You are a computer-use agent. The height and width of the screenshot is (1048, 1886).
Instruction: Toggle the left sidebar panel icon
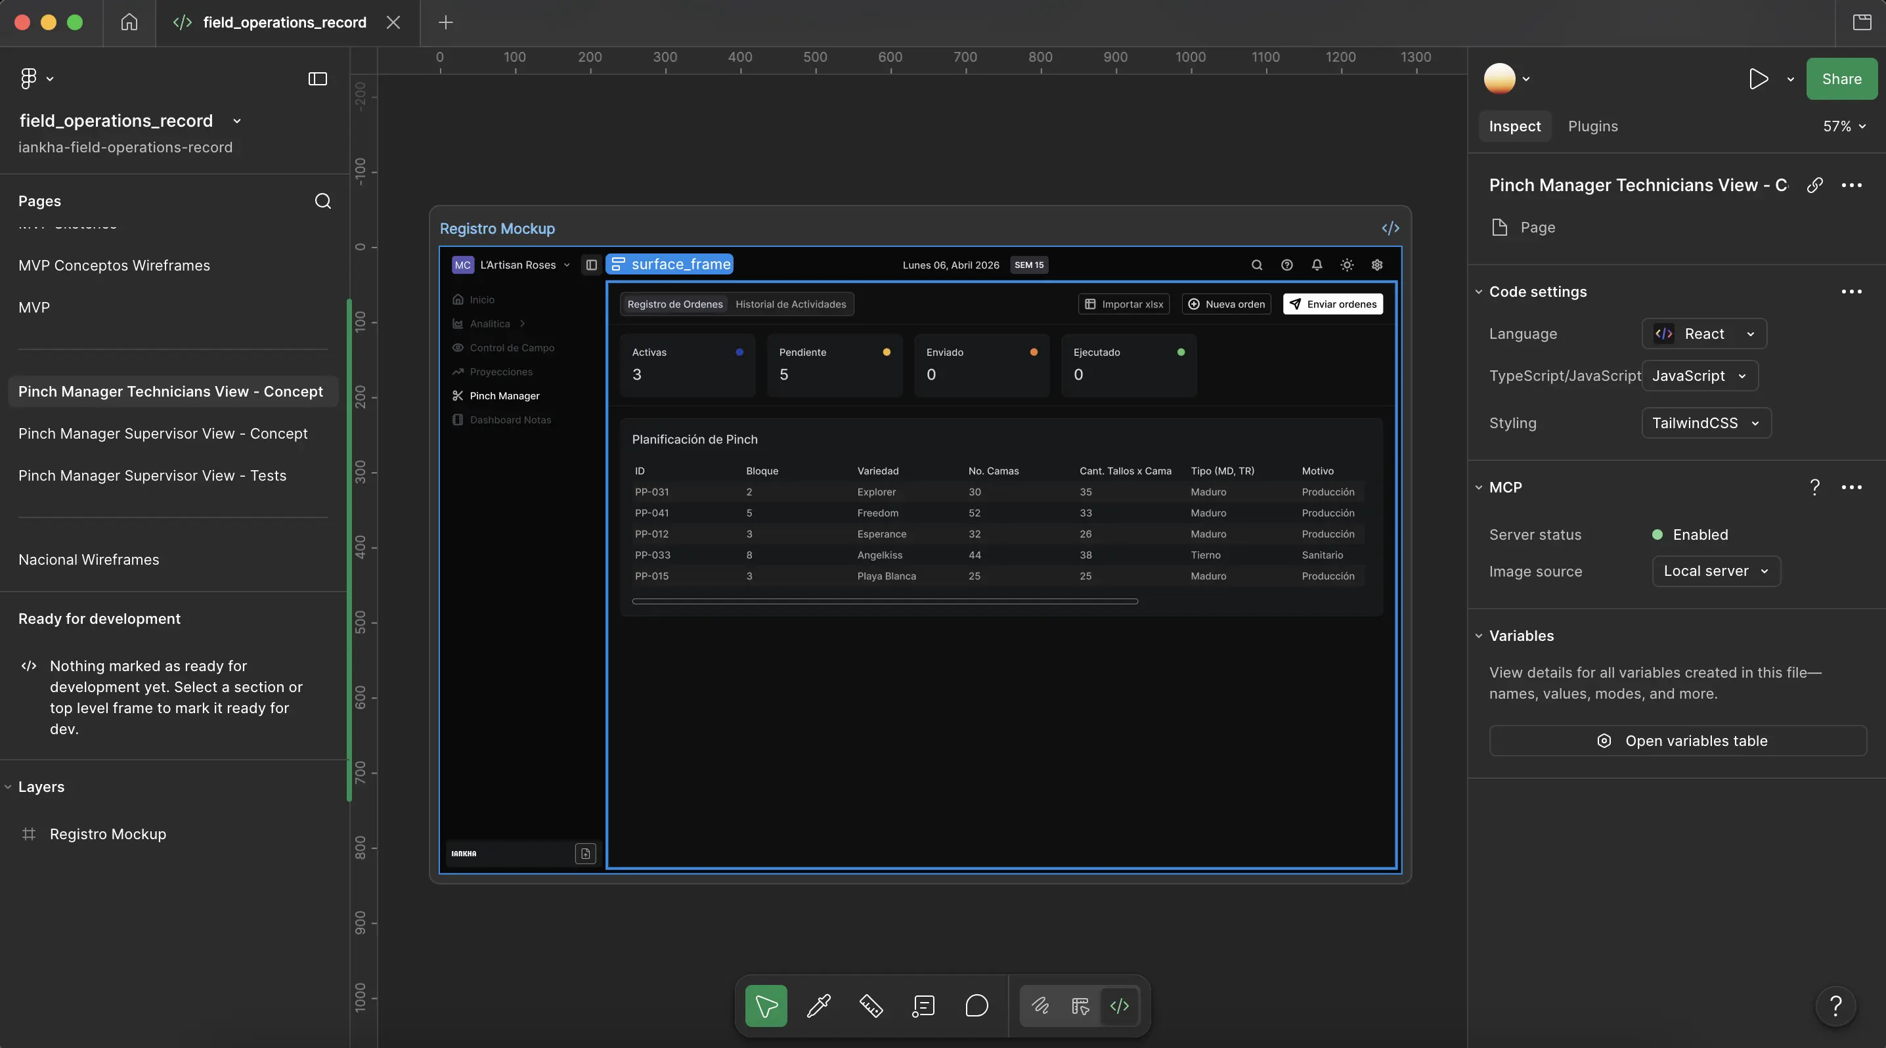click(x=317, y=78)
